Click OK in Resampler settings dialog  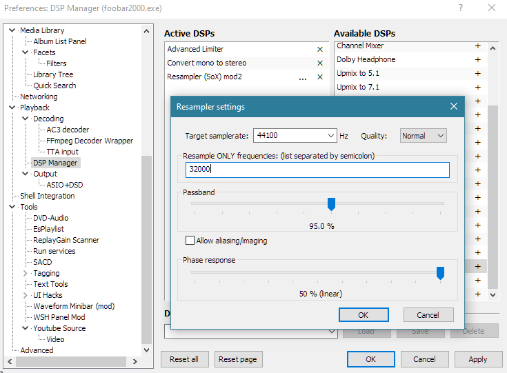tap(363, 314)
